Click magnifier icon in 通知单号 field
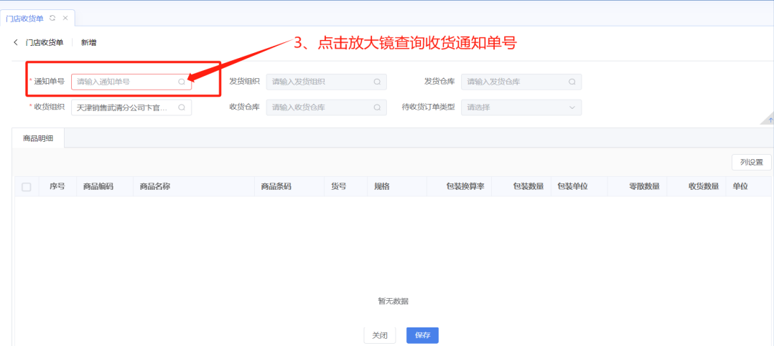This screenshot has width=774, height=346. point(182,82)
